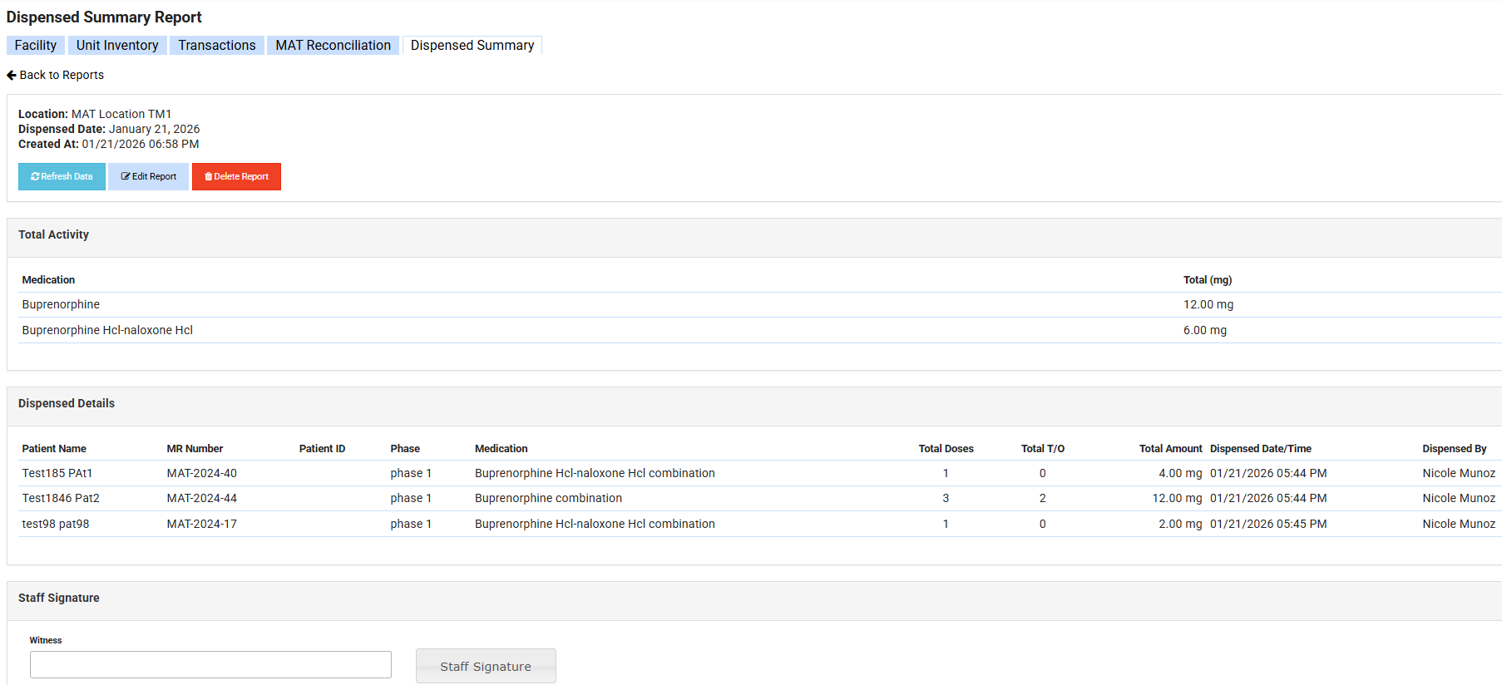This screenshot has width=1502, height=685.
Task: Click the Patient Name column header
Action: [x=54, y=448]
